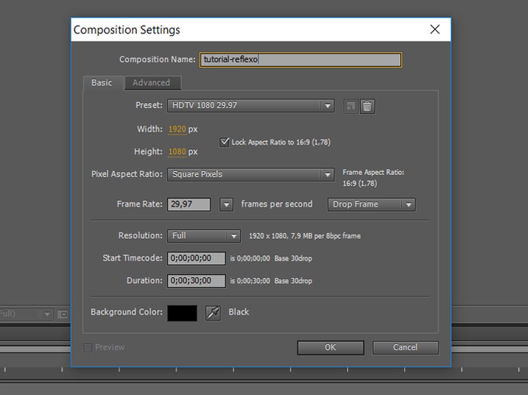528x395 pixels.
Task: Click the Width value 1920
Action: (177, 129)
